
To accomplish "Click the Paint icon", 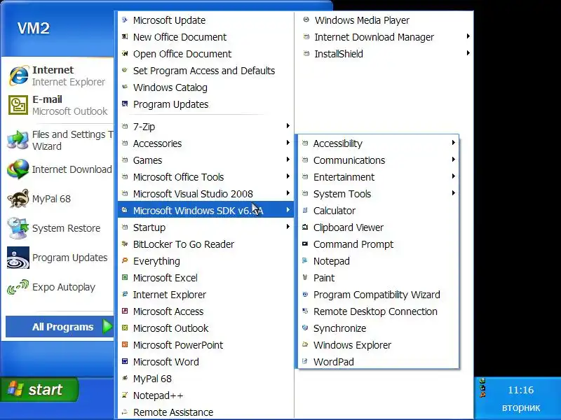I will [x=305, y=277].
